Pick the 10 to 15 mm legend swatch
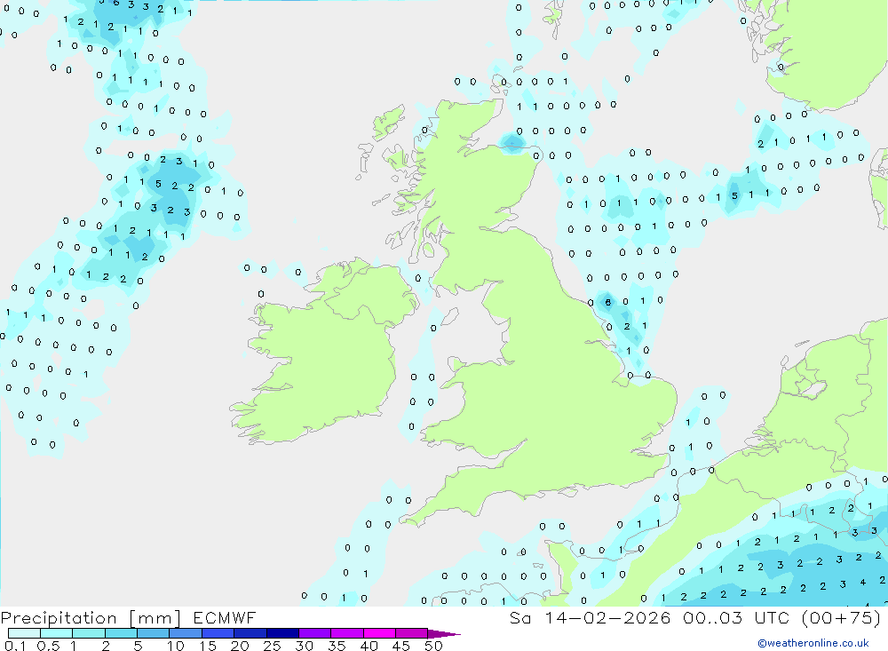Screen dimensions: 888x651 186,633
